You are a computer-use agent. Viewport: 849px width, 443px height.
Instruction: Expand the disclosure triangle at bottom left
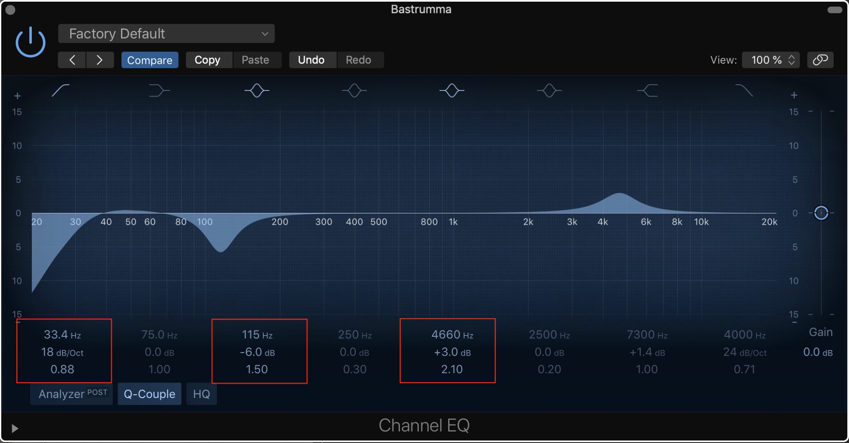click(15, 428)
